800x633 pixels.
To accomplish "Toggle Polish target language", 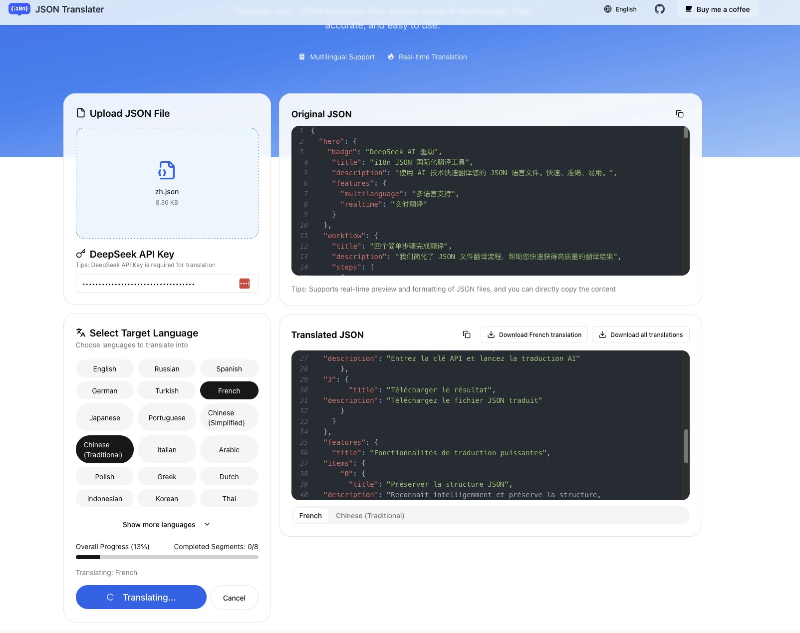I will coord(105,476).
